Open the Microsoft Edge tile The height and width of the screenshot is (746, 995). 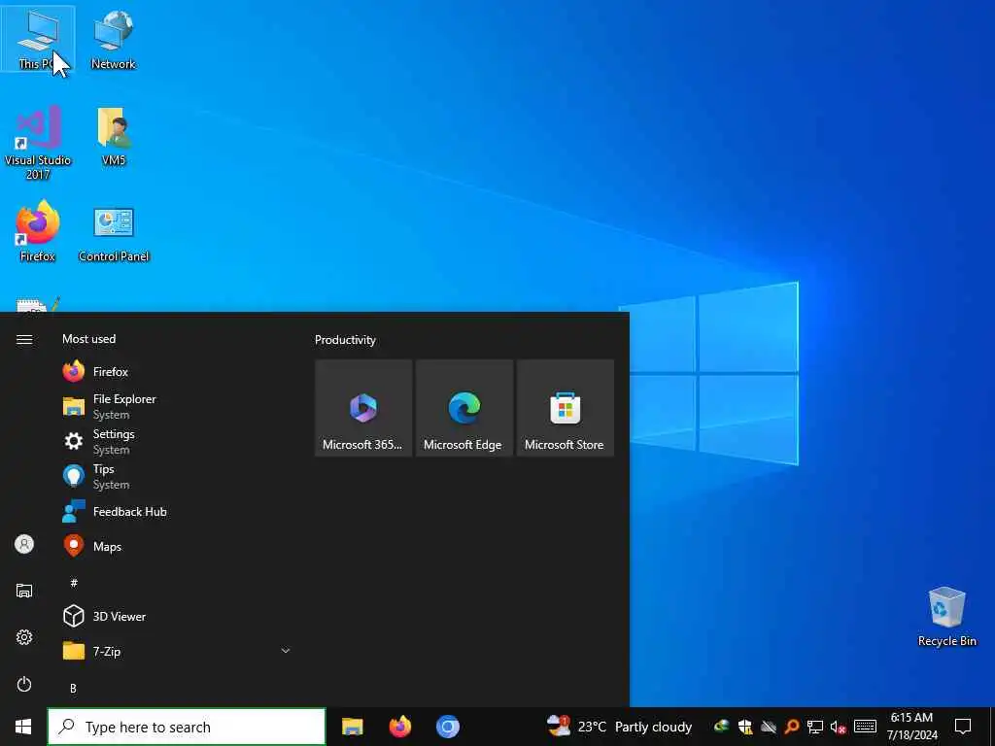[463, 408]
